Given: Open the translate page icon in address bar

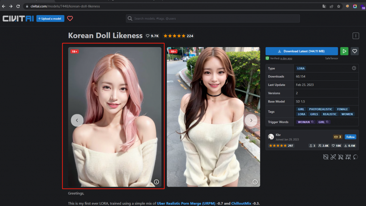Looking at the screenshot, I should (x=324, y=6).
